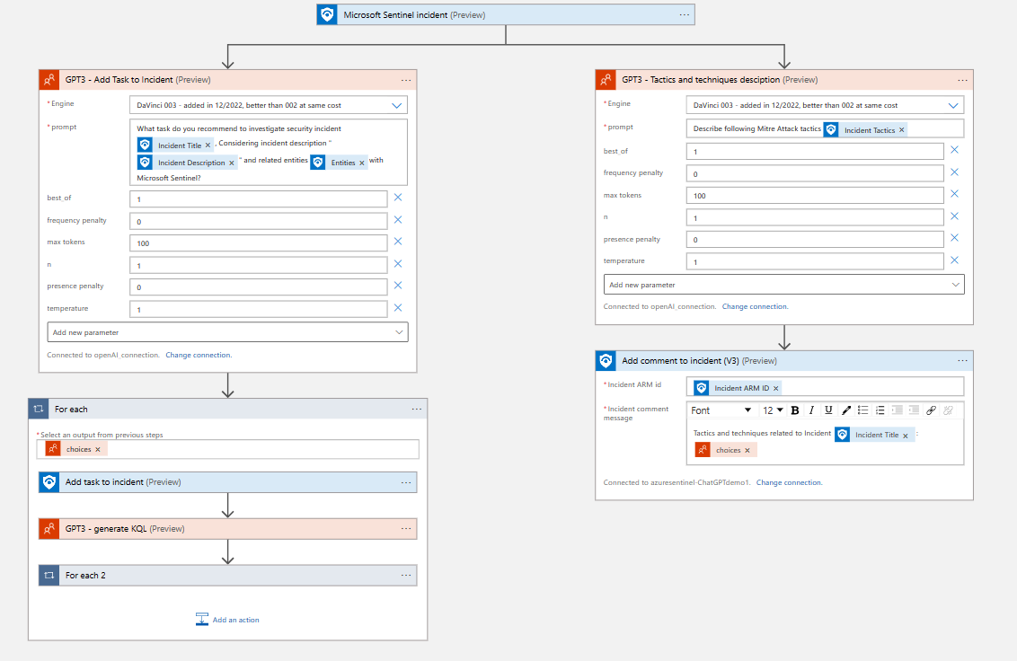Remove choices token in comment message
The width and height of the screenshot is (1017, 661).
click(747, 450)
